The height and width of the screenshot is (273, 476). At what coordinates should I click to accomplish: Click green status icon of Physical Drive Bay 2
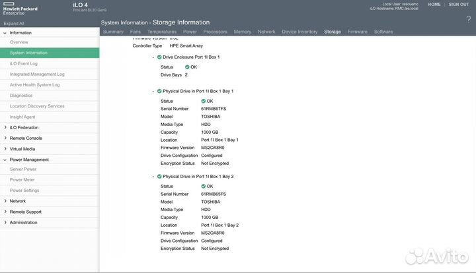[x=159, y=177]
